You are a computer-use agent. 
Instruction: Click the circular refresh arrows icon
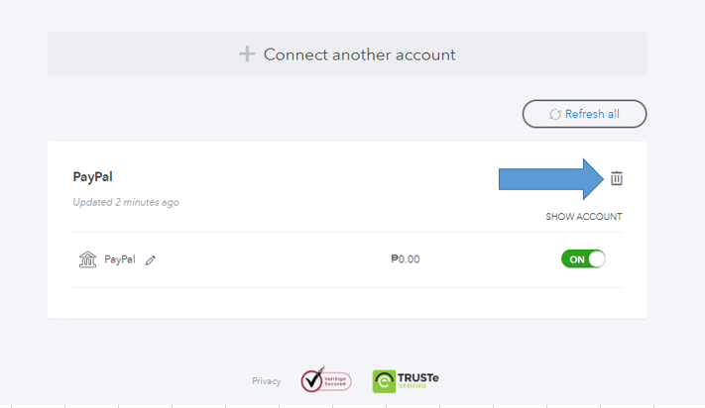(x=555, y=114)
